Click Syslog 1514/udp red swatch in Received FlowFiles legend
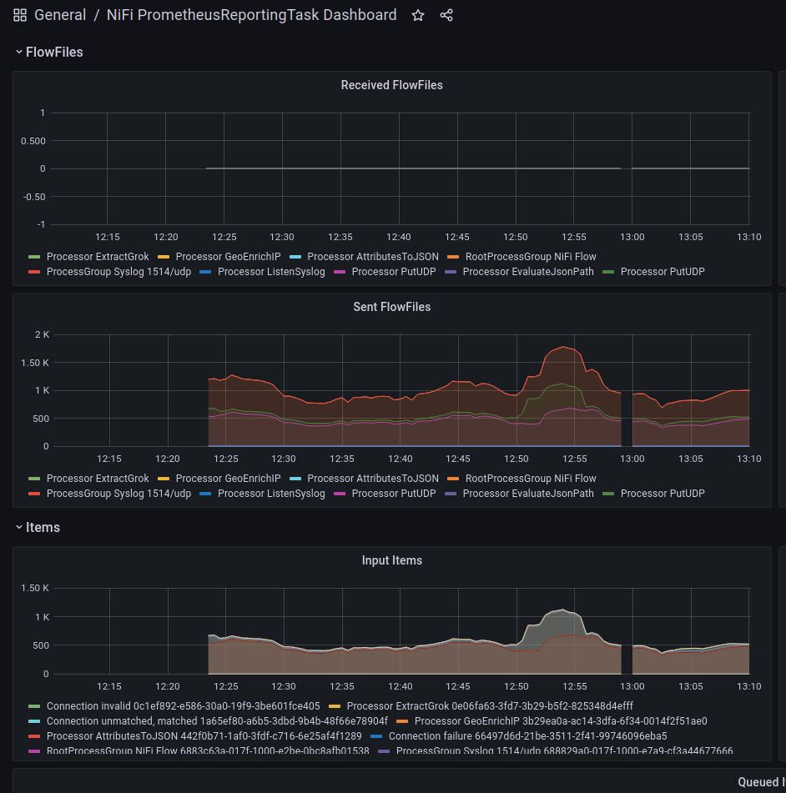Viewport: 786px width, 793px height. pos(34,272)
